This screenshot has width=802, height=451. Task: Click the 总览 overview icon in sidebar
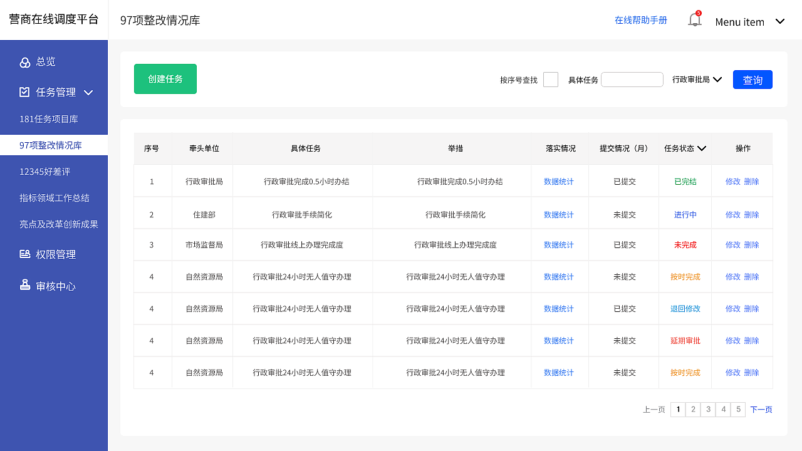(x=25, y=62)
